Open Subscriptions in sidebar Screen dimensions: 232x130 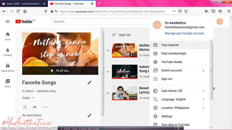[8, 68]
